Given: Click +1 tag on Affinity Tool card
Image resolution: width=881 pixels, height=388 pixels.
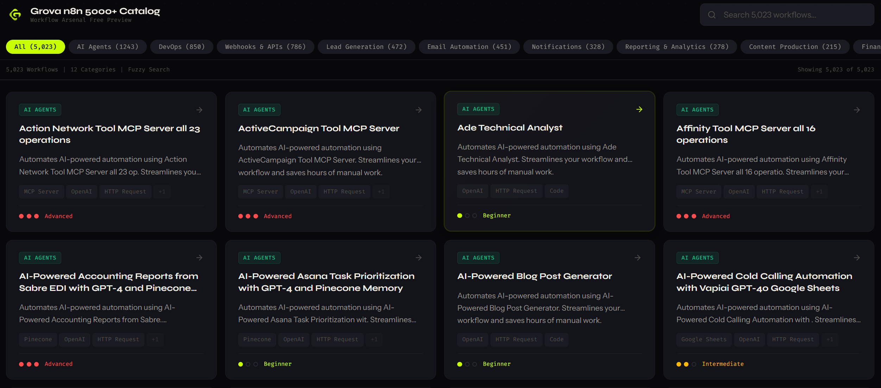Looking at the screenshot, I should click(x=819, y=192).
